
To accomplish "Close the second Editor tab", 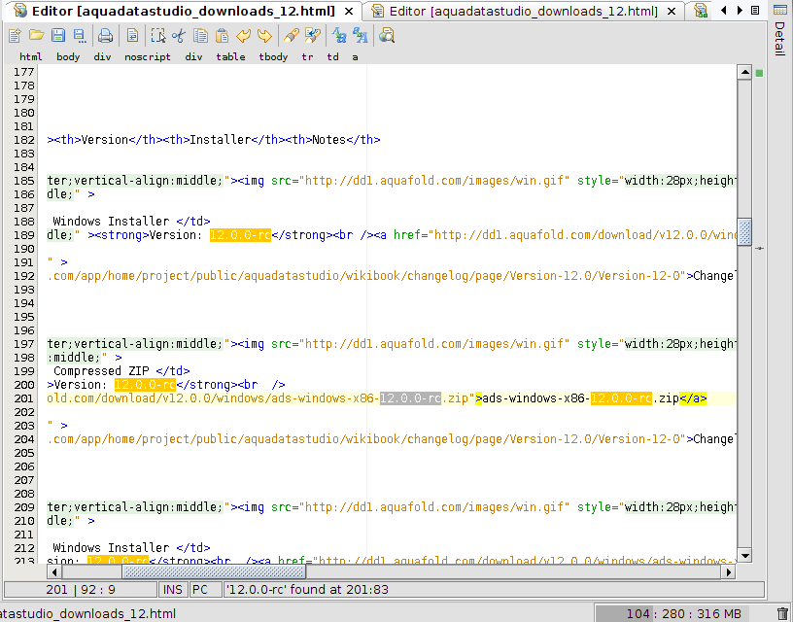I will point(672,11).
